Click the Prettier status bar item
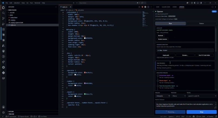Image resolution: width=218 pixels, height=118 pixels. [210, 116]
